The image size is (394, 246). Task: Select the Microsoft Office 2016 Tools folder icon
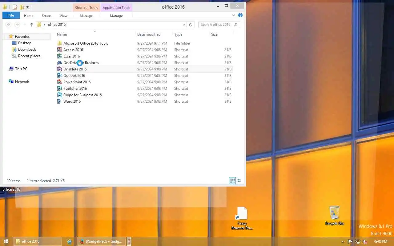coord(60,43)
